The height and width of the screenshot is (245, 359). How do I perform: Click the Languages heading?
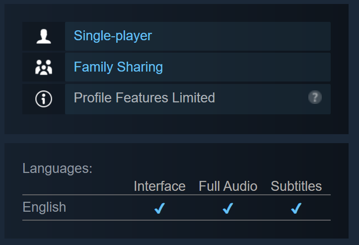[57, 168]
